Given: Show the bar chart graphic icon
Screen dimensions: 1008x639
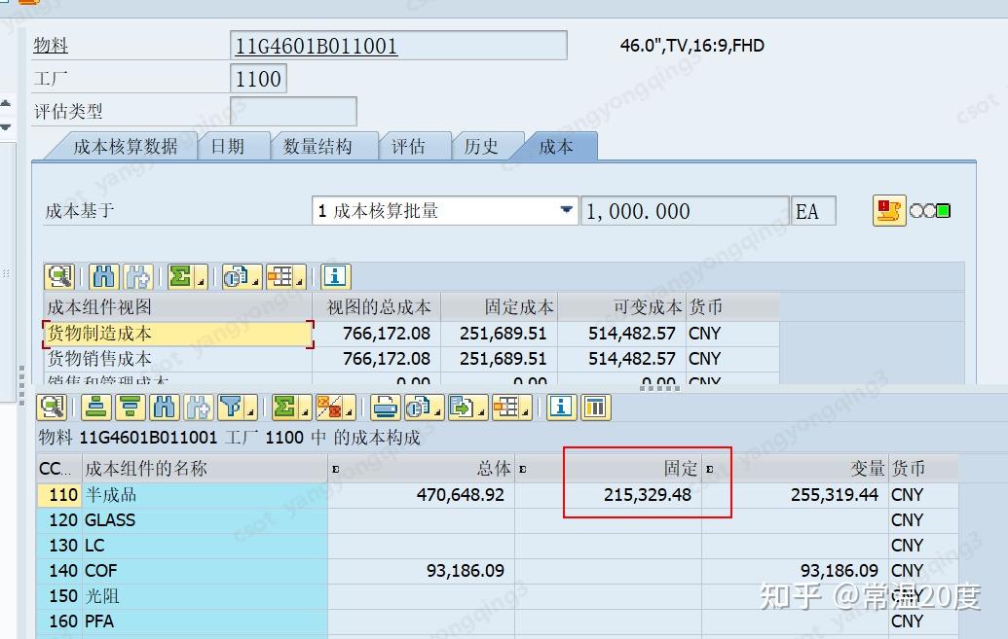Looking at the screenshot, I should (x=594, y=407).
